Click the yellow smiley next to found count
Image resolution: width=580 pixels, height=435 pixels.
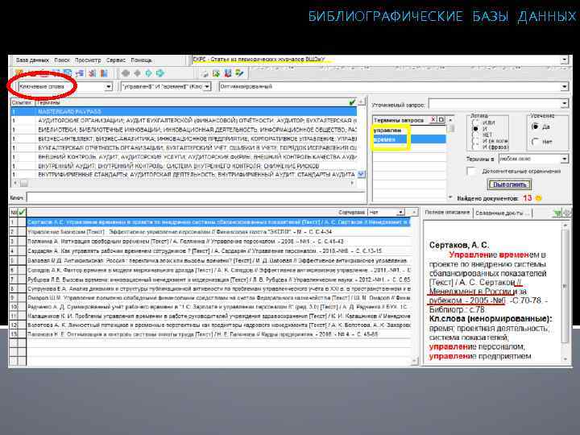[539, 198]
